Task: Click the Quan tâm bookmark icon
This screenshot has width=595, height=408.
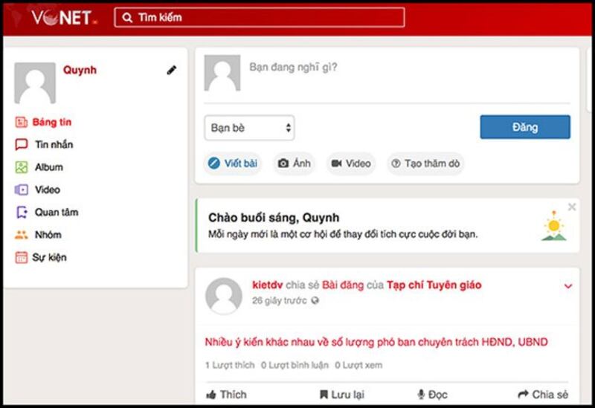Action: coord(22,213)
